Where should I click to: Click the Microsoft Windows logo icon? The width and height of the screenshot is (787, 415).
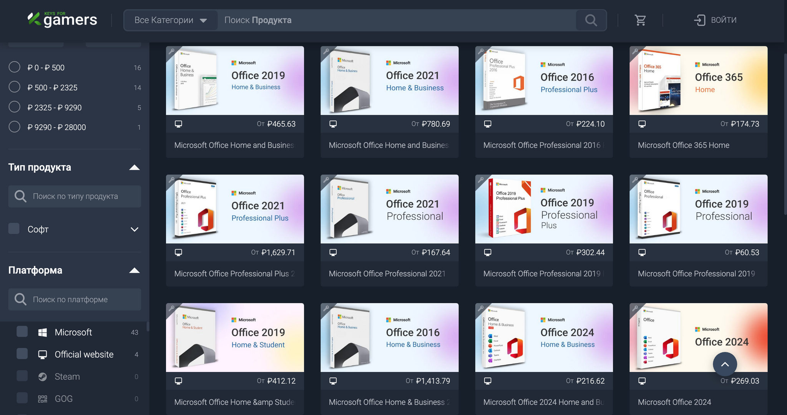pos(43,332)
